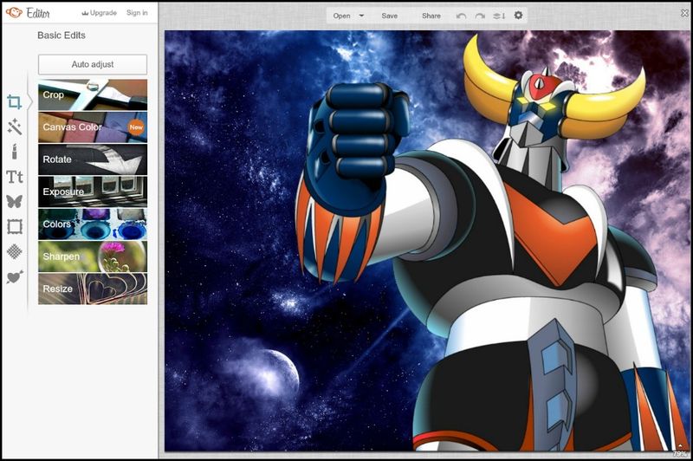Select the Text tool icon
Screen dimensions: 693x461
pos(14,178)
